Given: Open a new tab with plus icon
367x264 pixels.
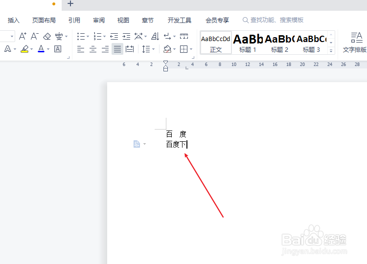Looking at the screenshot, I should click(70, 3).
